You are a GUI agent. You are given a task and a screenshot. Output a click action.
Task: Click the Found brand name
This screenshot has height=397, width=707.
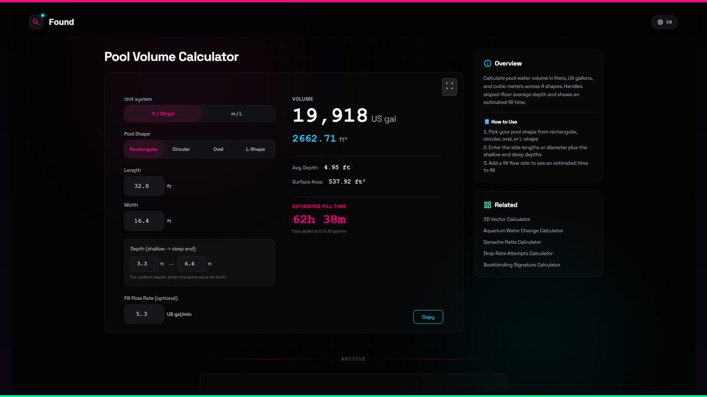(x=61, y=22)
